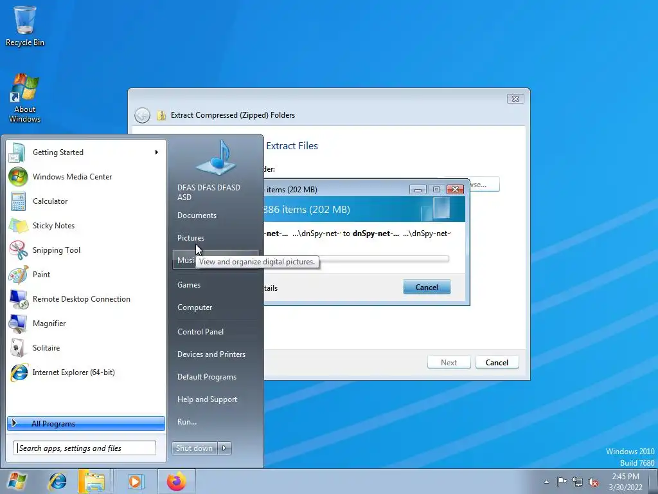Screen dimensions: 658x494
Task: Click the Getting Started icon in Start menu
Action: click(17, 152)
